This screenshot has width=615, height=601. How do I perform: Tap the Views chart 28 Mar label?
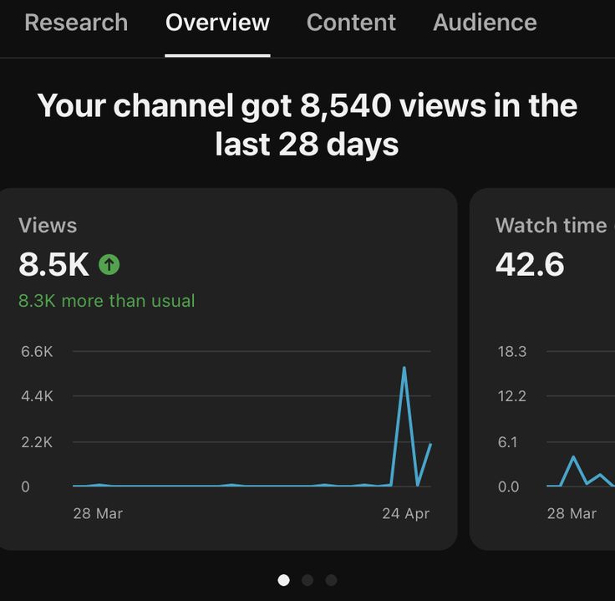click(x=98, y=513)
